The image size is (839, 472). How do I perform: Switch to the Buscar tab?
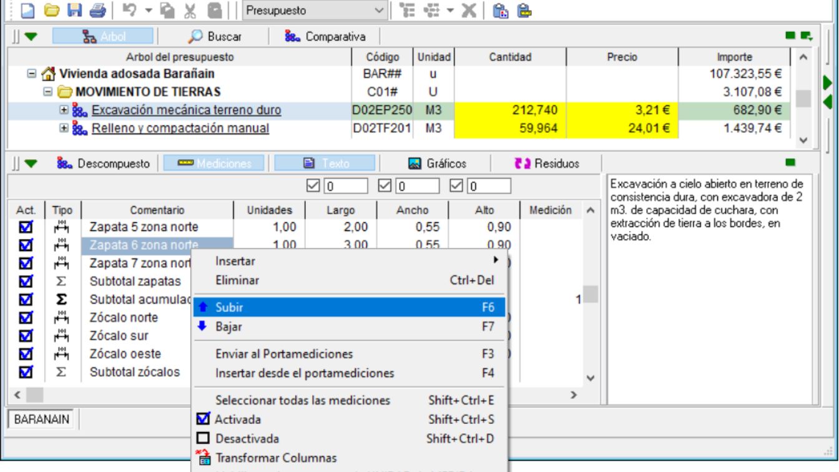pyautogui.click(x=215, y=37)
